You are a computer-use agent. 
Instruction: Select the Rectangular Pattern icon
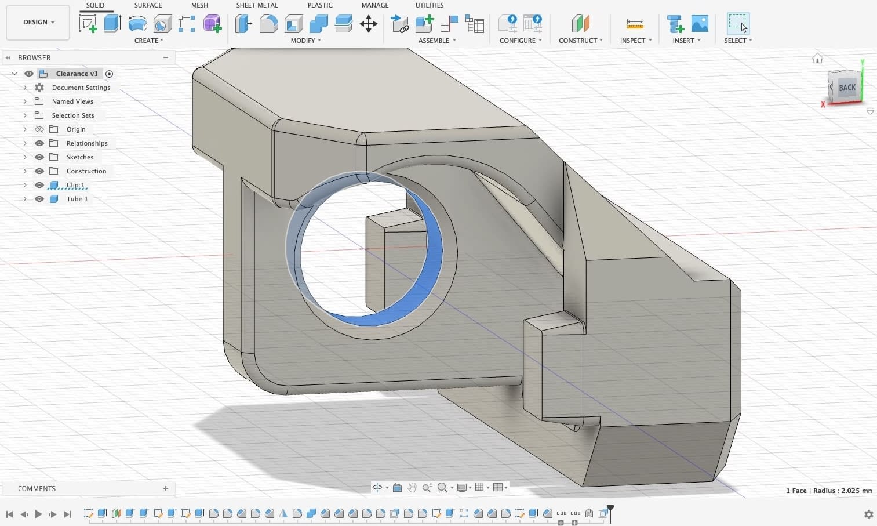click(187, 24)
